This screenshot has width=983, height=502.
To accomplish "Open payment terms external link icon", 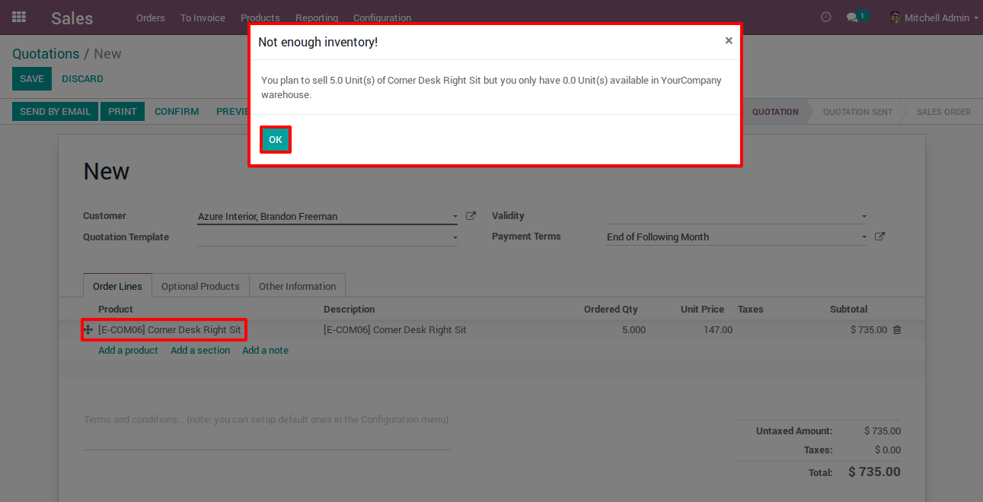I will (879, 237).
